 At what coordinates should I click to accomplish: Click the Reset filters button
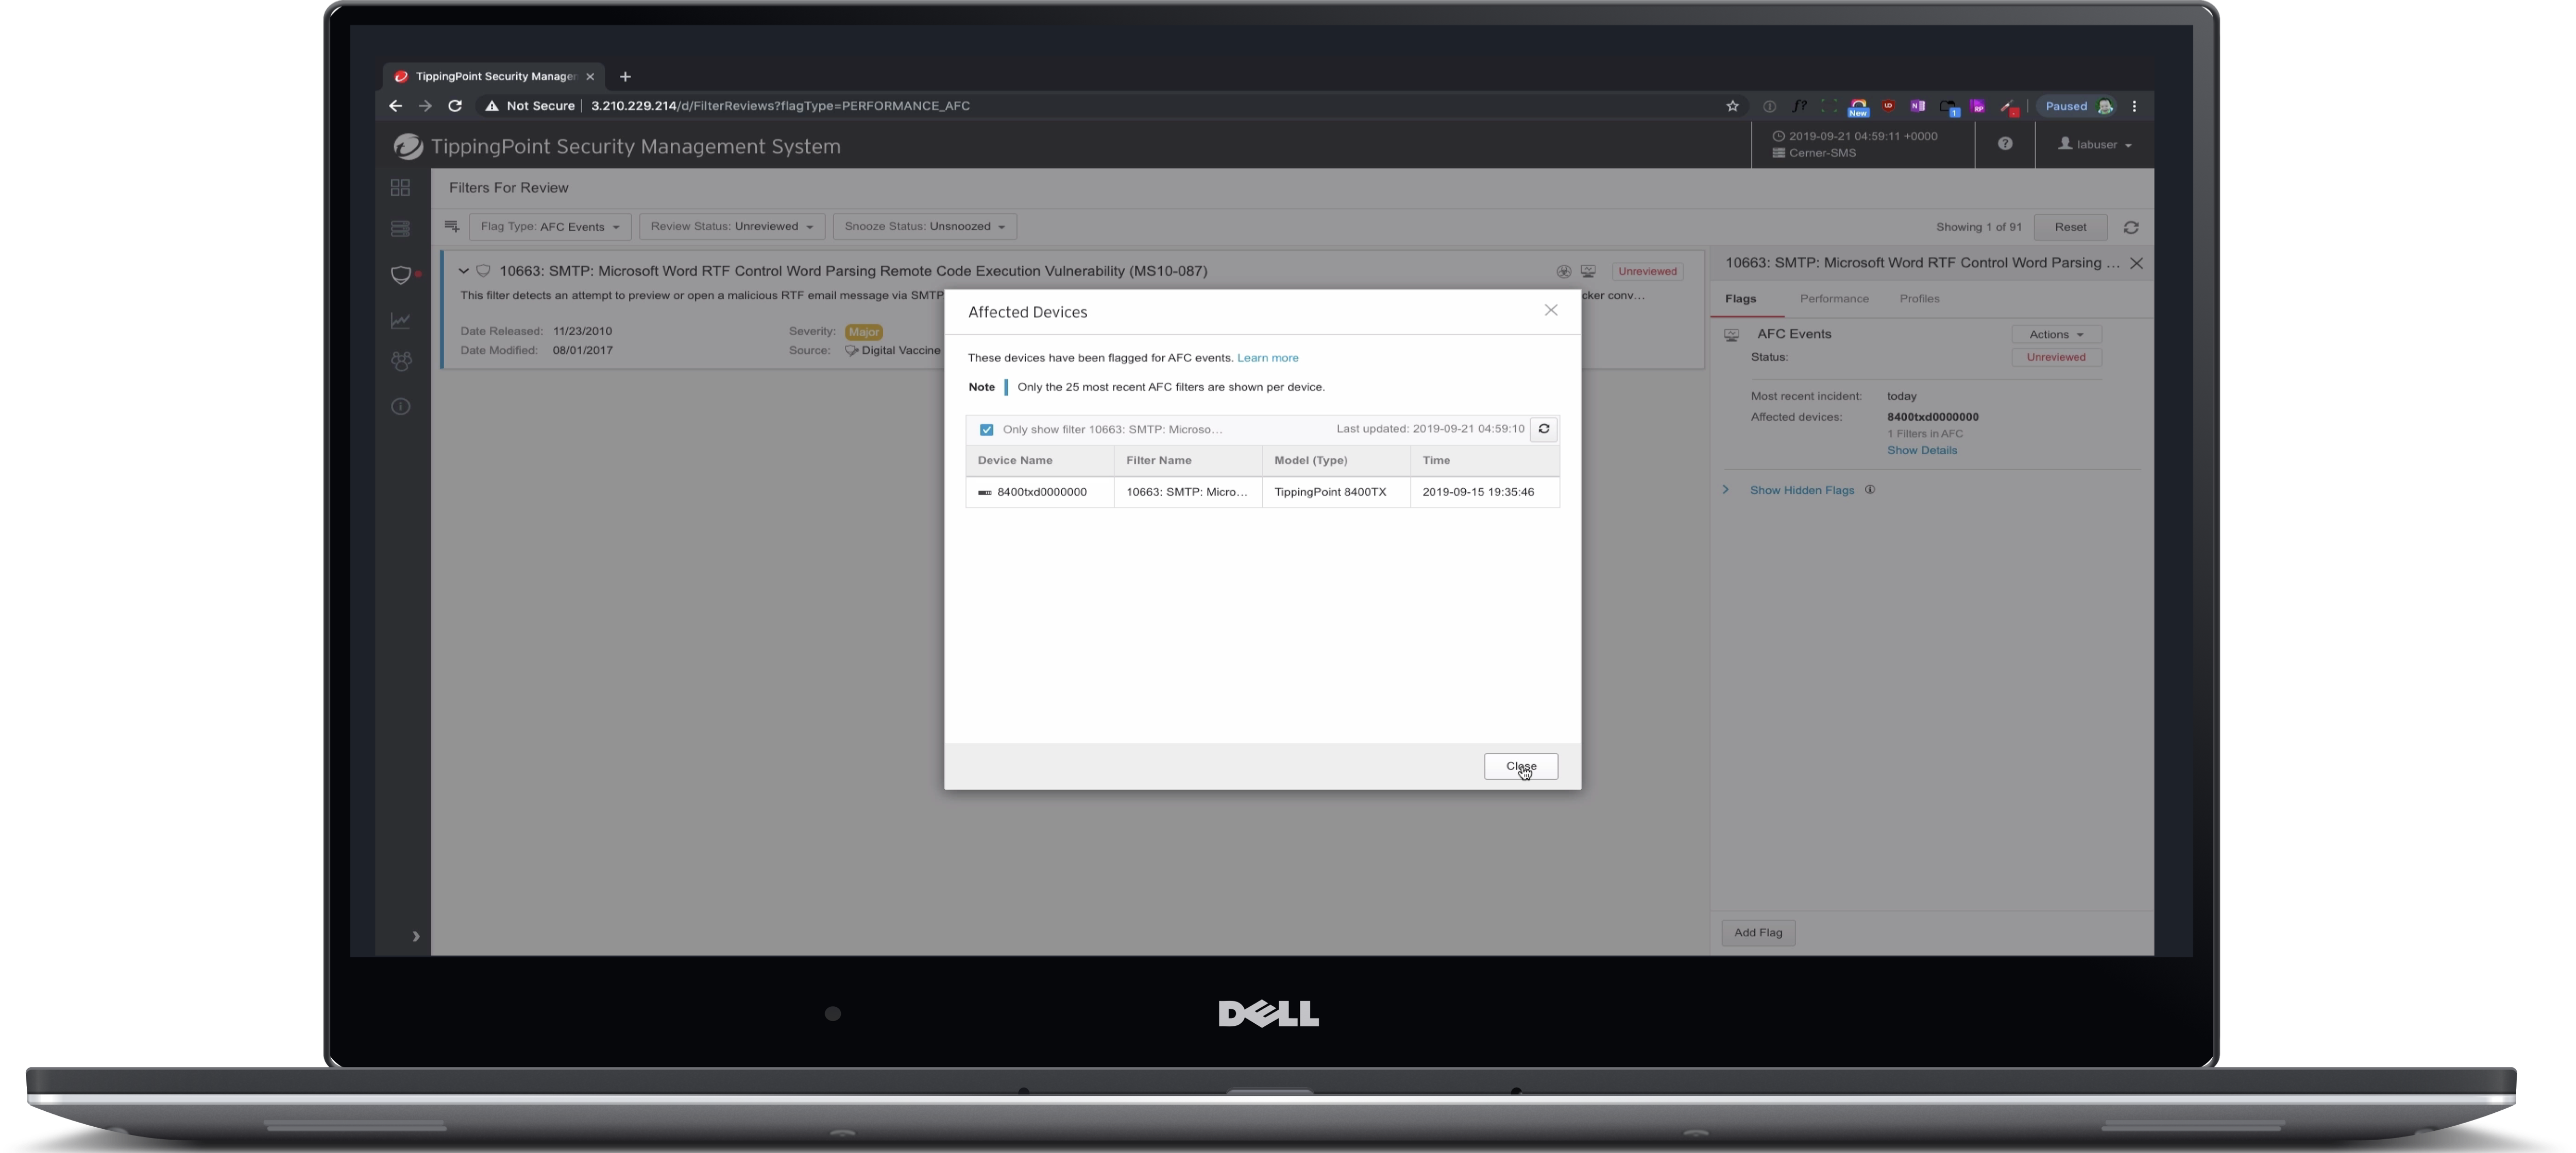2070,227
